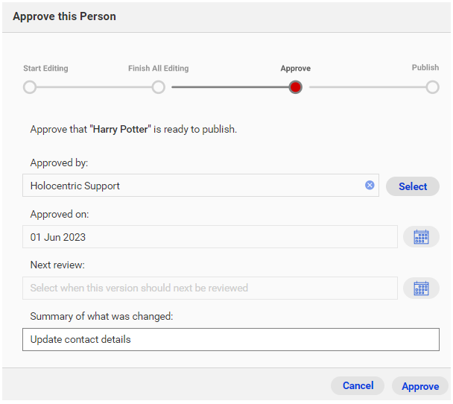Click the red Approve step circle
This screenshot has height=404, width=453.
[295, 87]
